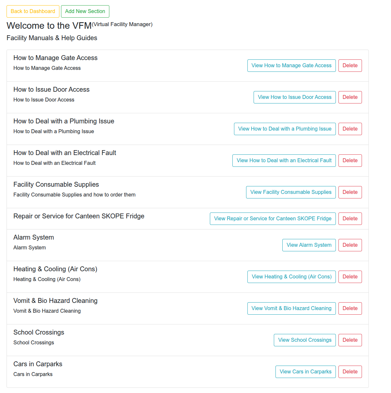Open View Vomit & Bio Hazard Cleaning
This screenshot has width=391, height=393.
(291, 308)
